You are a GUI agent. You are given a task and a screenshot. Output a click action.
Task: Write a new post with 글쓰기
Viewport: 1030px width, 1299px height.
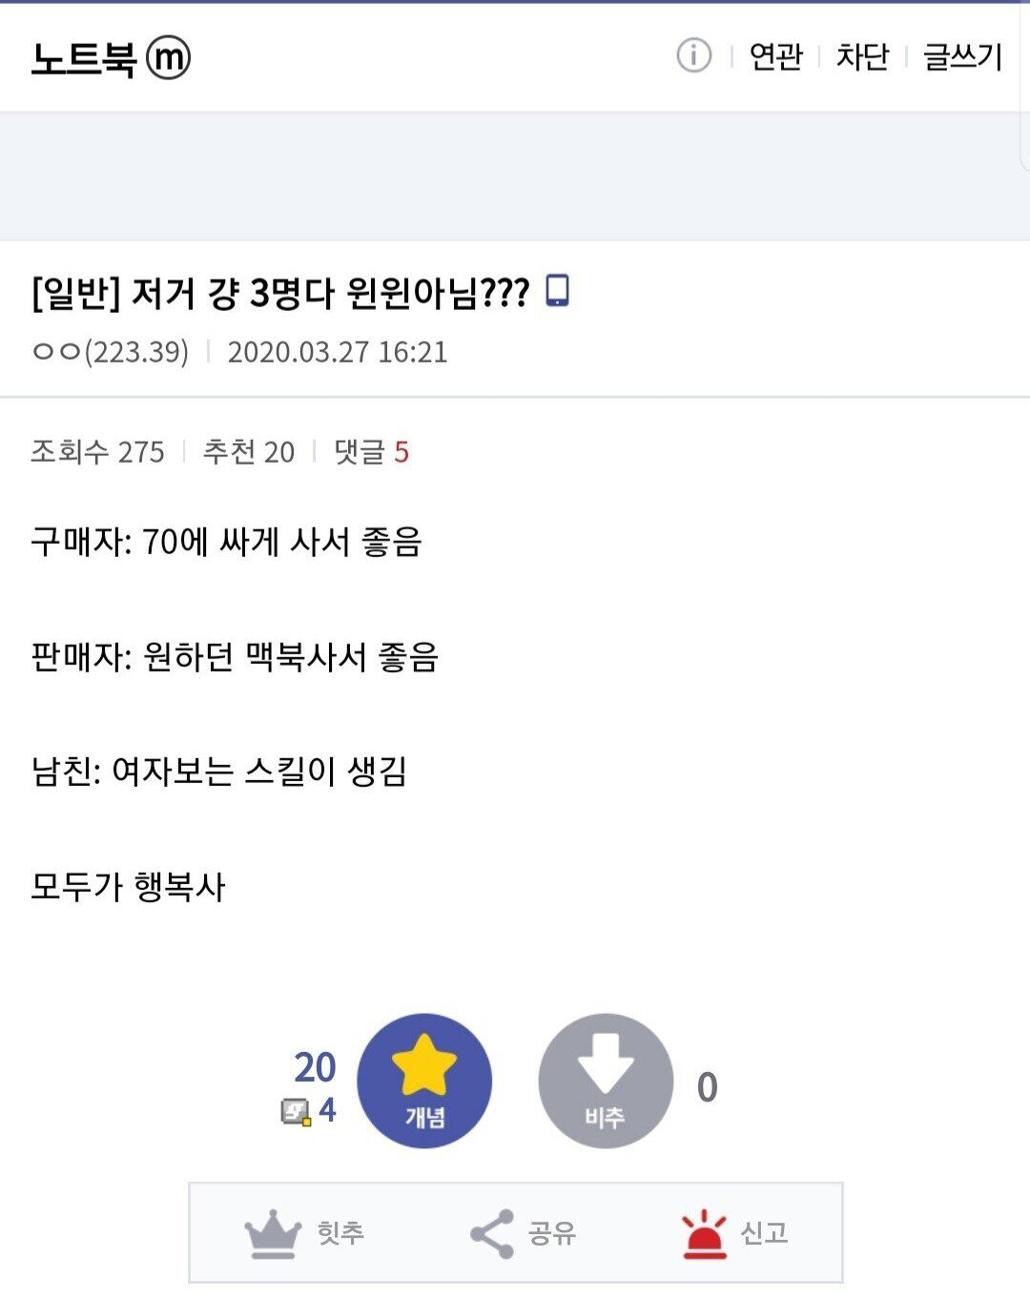point(962,56)
